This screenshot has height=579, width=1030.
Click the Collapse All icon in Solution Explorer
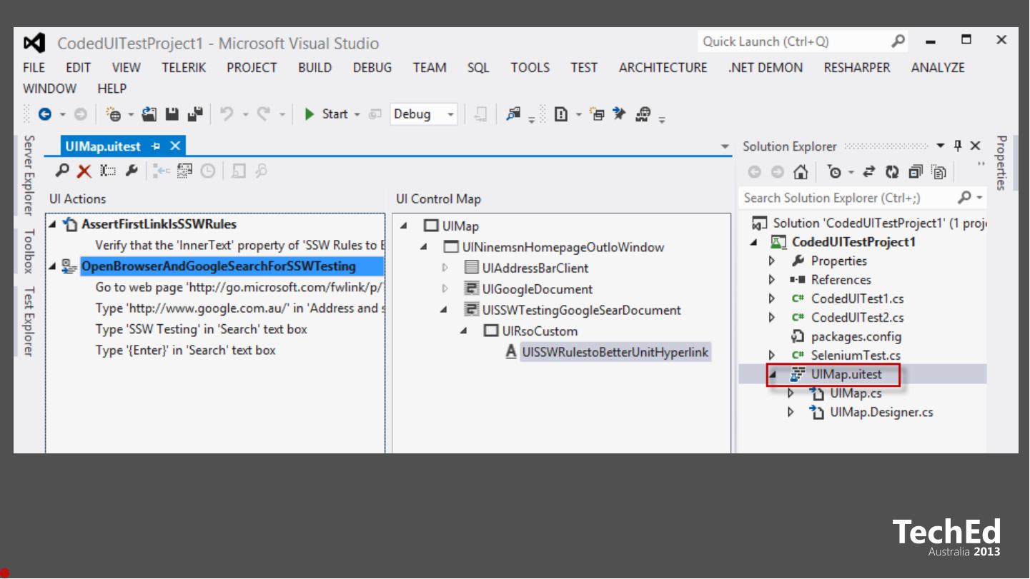[x=916, y=172]
